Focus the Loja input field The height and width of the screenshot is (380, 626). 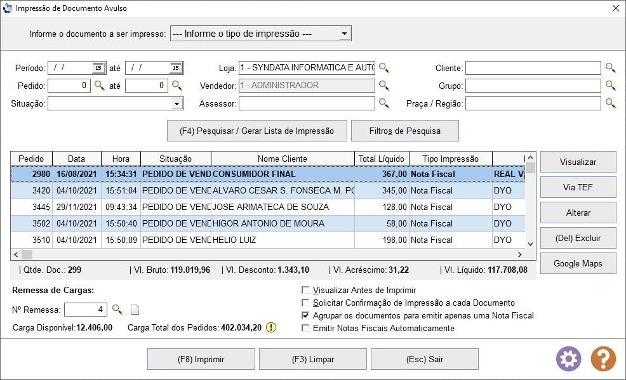tap(307, 68)
